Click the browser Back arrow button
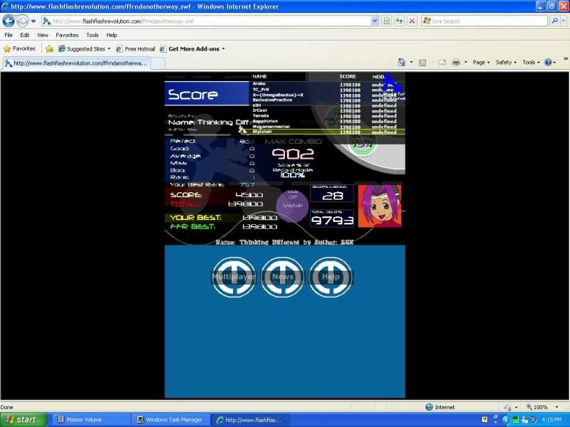 (10, 21)
